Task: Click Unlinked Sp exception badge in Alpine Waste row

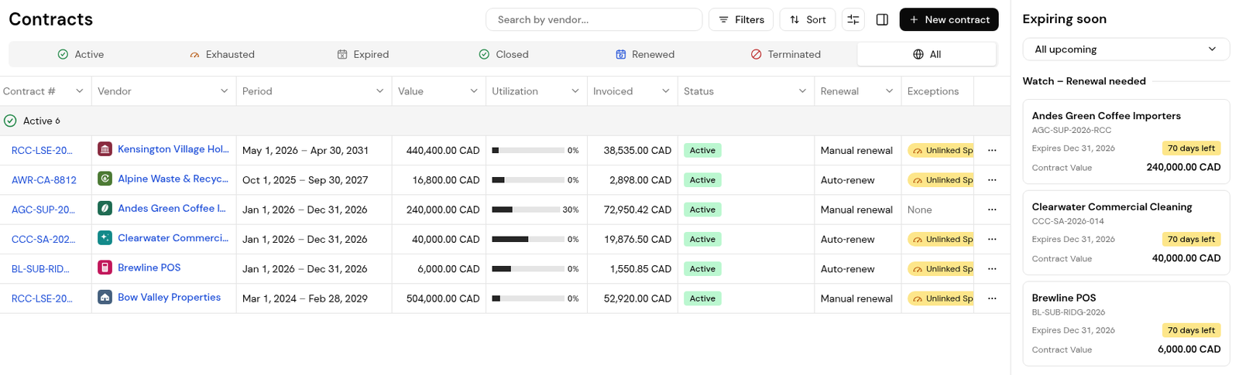Action: click(940, 180)
